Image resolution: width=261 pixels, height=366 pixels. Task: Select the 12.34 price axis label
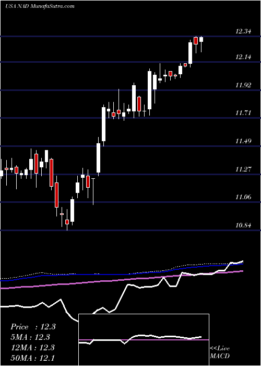243,31
